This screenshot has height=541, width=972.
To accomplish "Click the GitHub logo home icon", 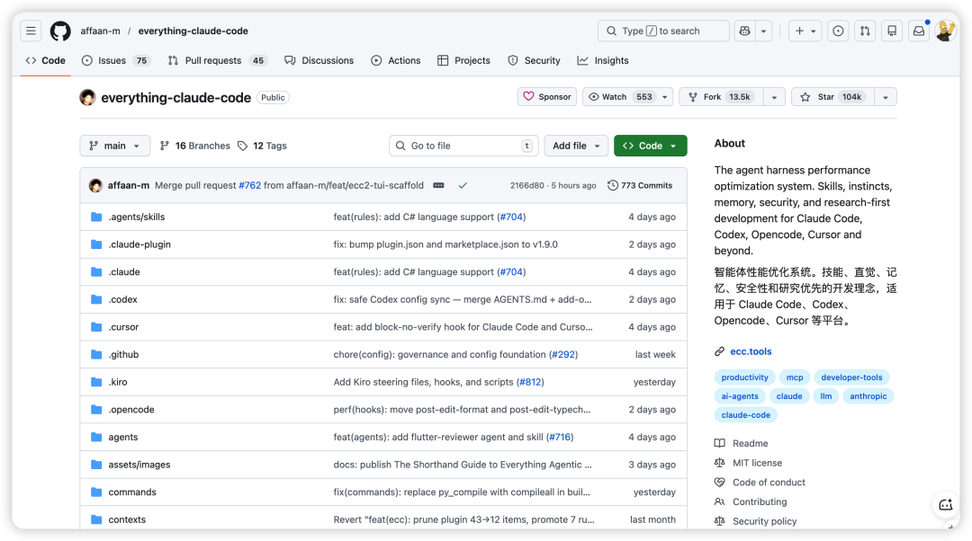I will 60,31.
